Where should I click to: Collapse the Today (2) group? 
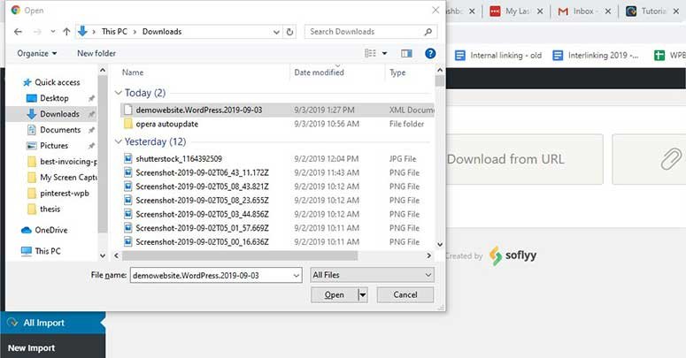coord(118,93)
